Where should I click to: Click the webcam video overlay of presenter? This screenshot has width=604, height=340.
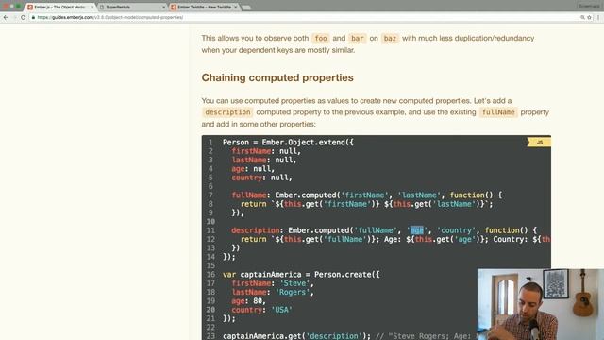(x=541, y=304)
